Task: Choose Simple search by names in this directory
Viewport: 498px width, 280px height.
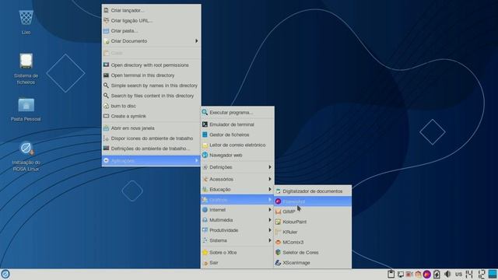Action: [x=152, y=86]
